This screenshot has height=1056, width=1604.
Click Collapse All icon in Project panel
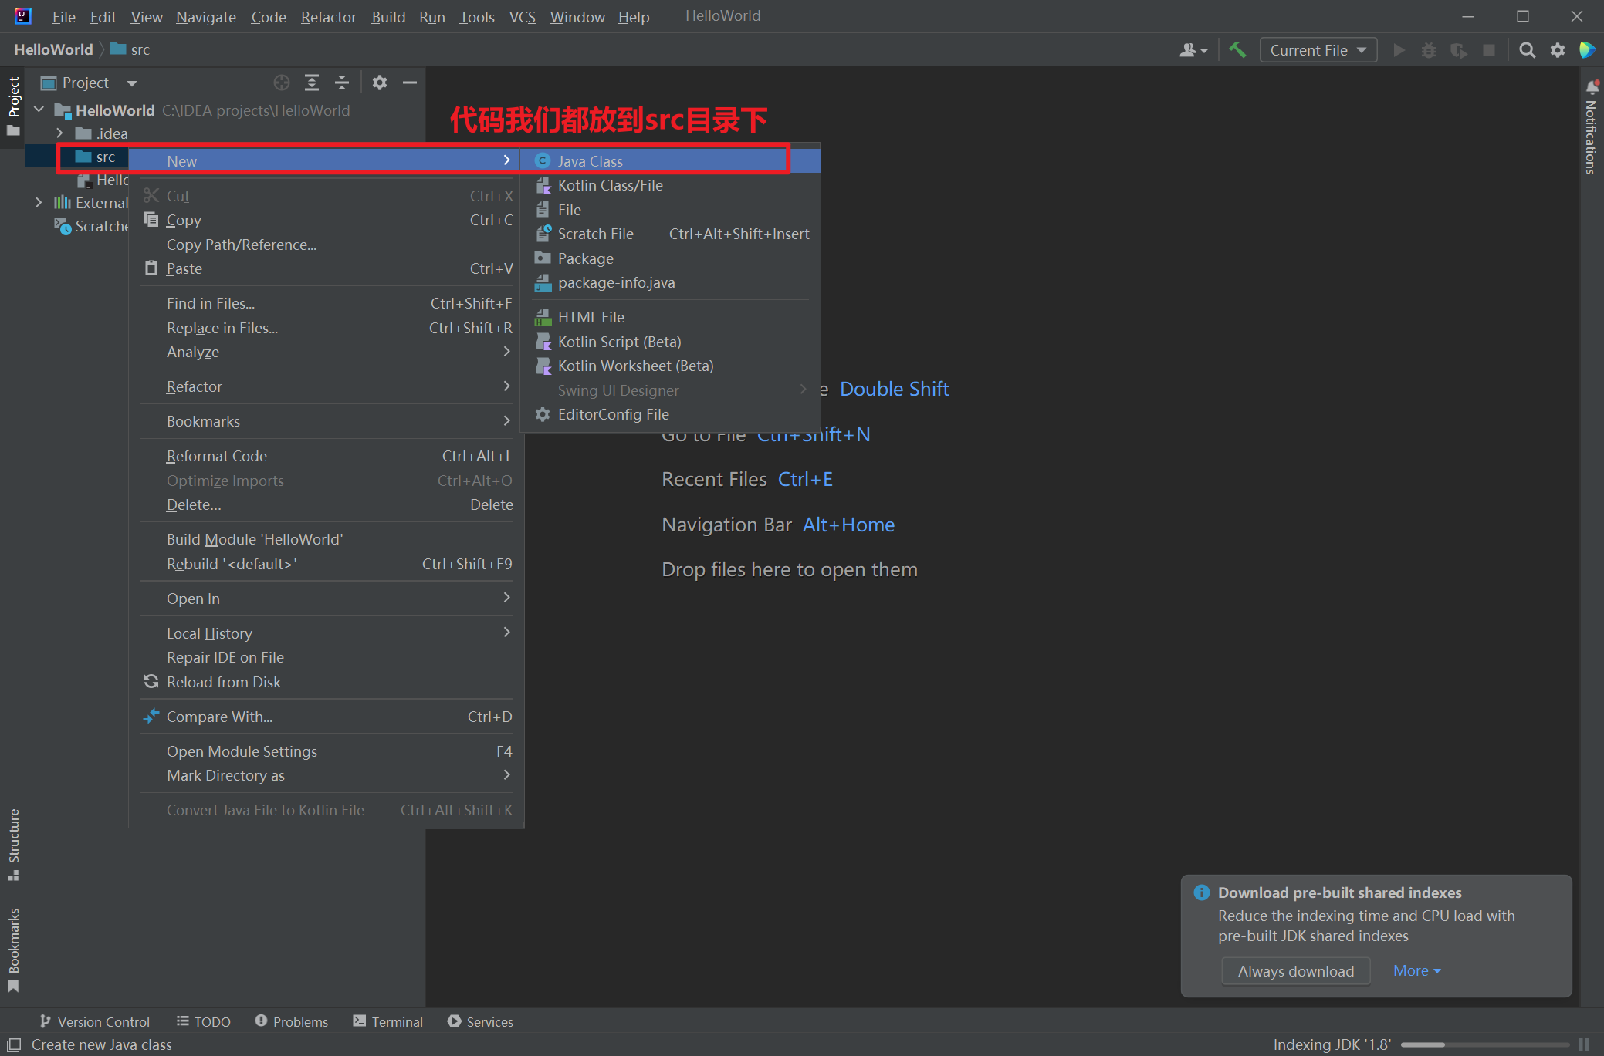click(342, 83)
